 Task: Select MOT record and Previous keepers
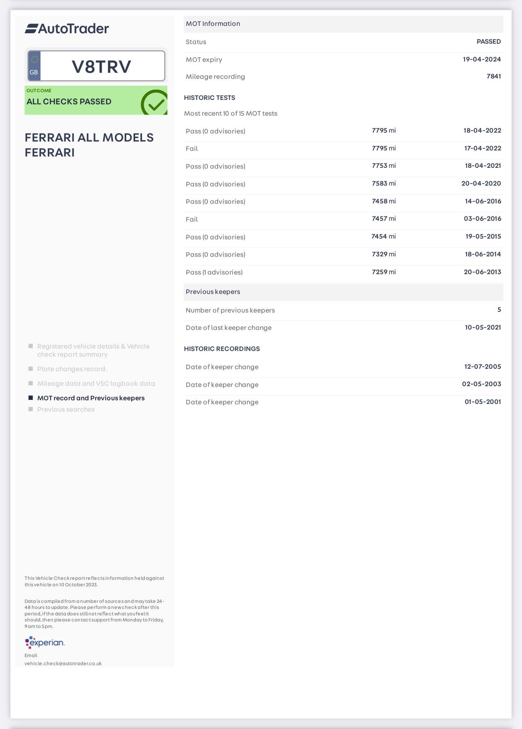(x=91, y=398)
